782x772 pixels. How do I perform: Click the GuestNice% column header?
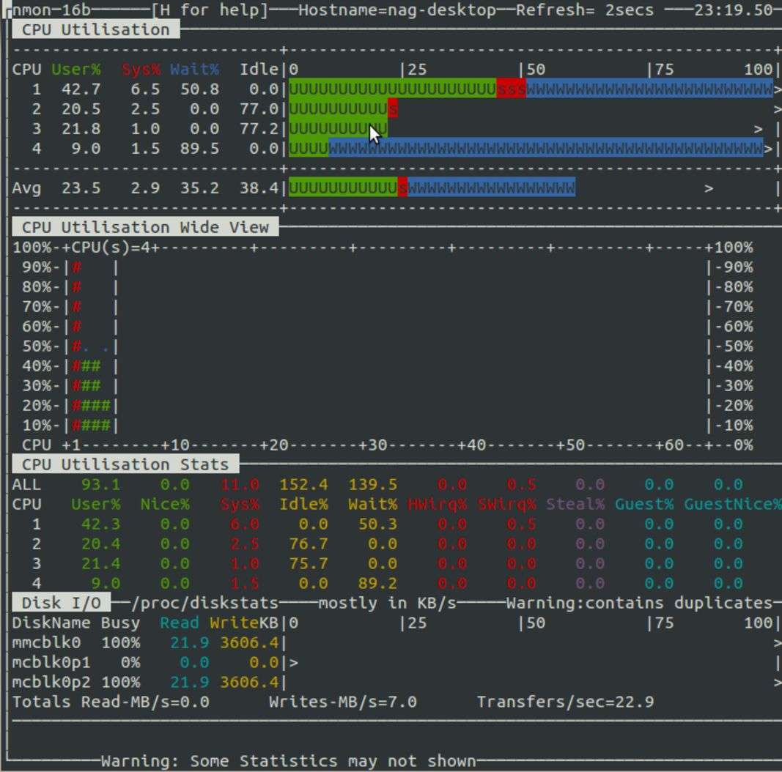(732, 505)
